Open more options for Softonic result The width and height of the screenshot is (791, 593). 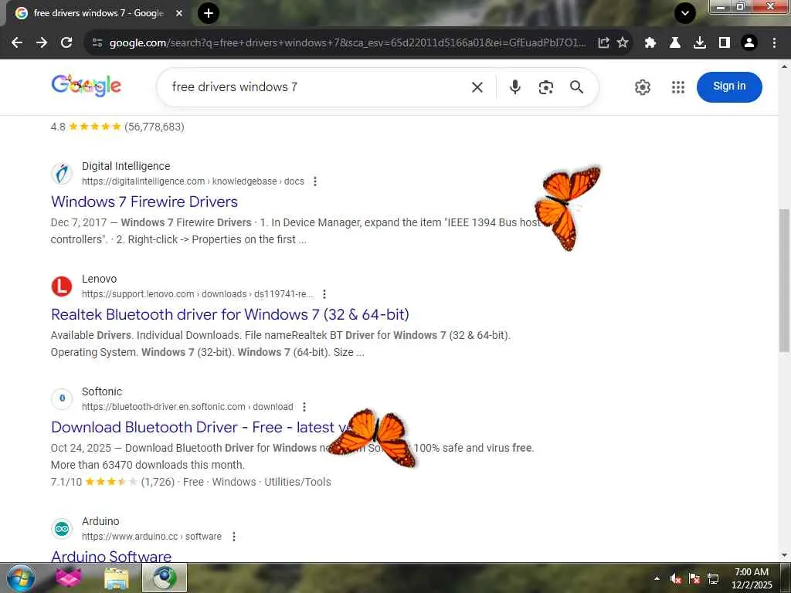click(x=304, y=407)
